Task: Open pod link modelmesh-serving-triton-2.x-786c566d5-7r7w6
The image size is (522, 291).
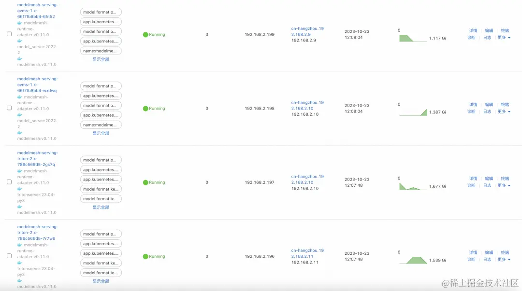Action: pyautogui.click(x=38, y=233)
